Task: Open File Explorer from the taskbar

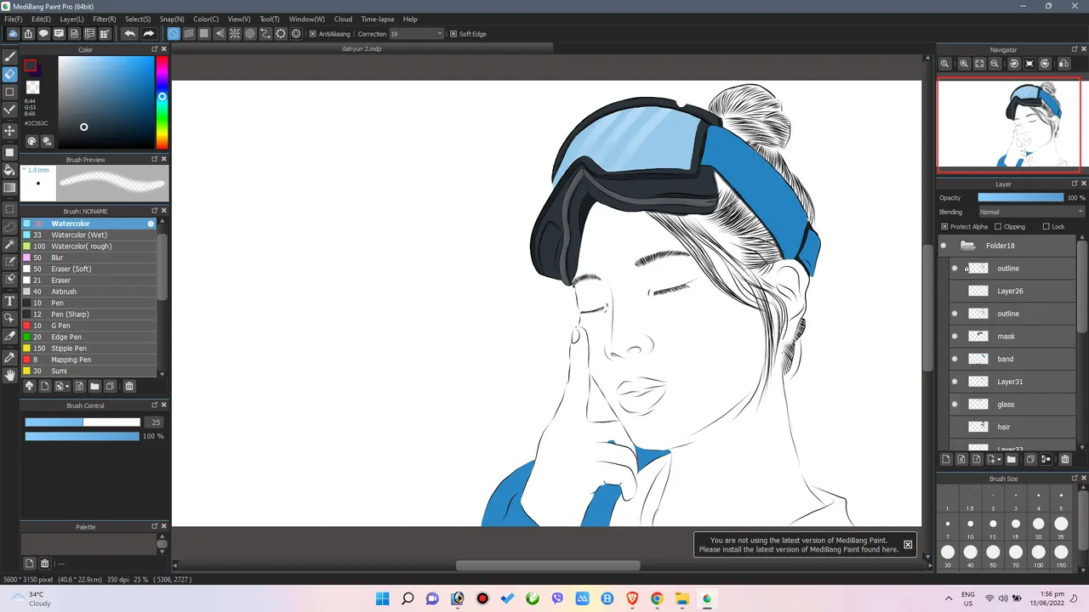Action: (681, 598)
